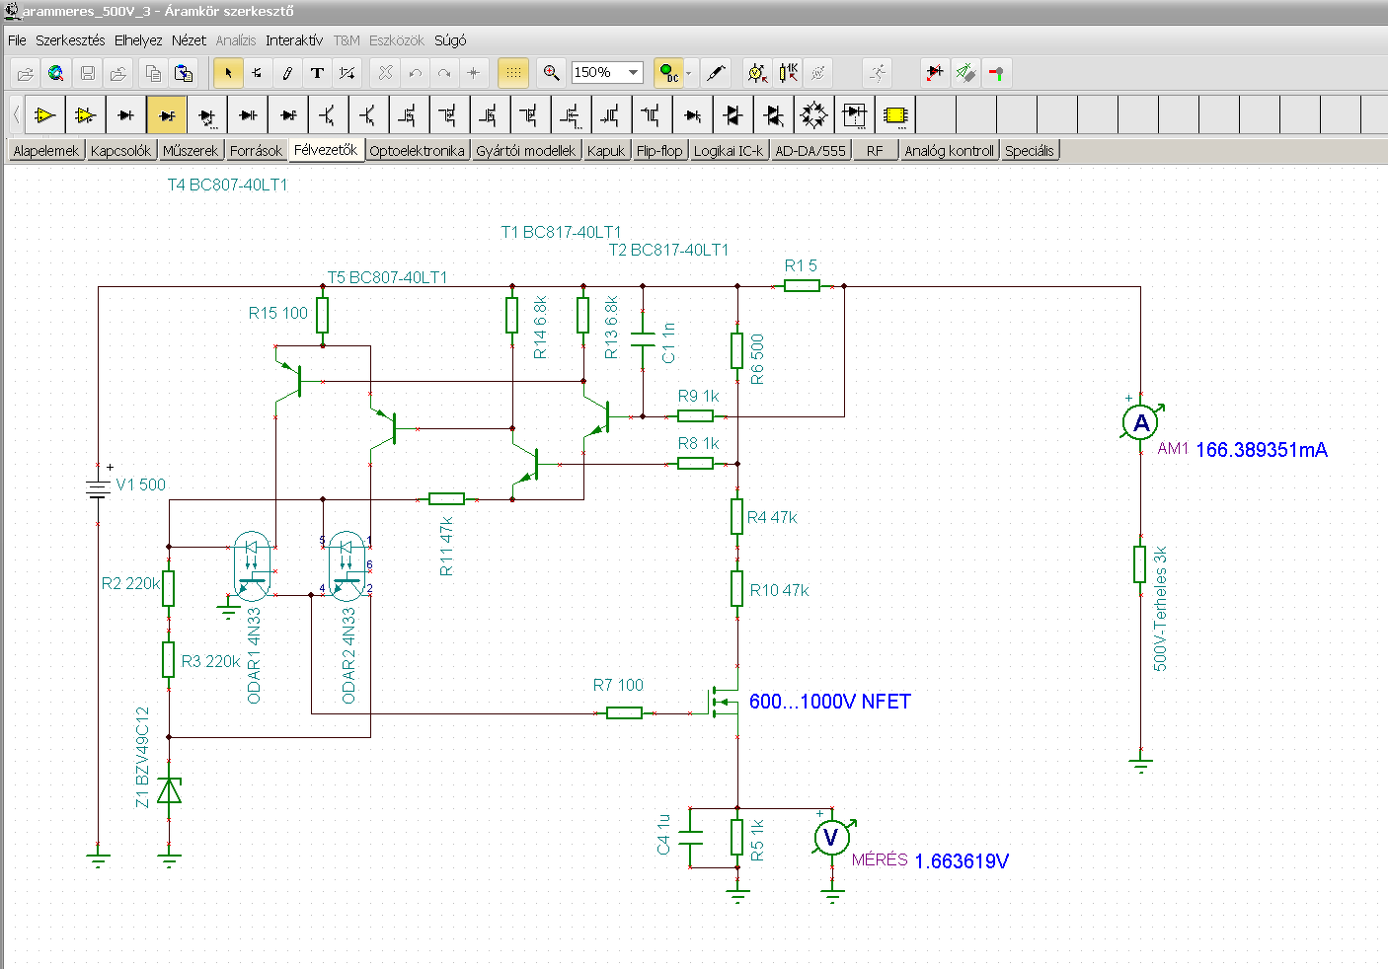1388x969 pixels.
Task: Open the 3D view component icon
Action: click(965, 73)
